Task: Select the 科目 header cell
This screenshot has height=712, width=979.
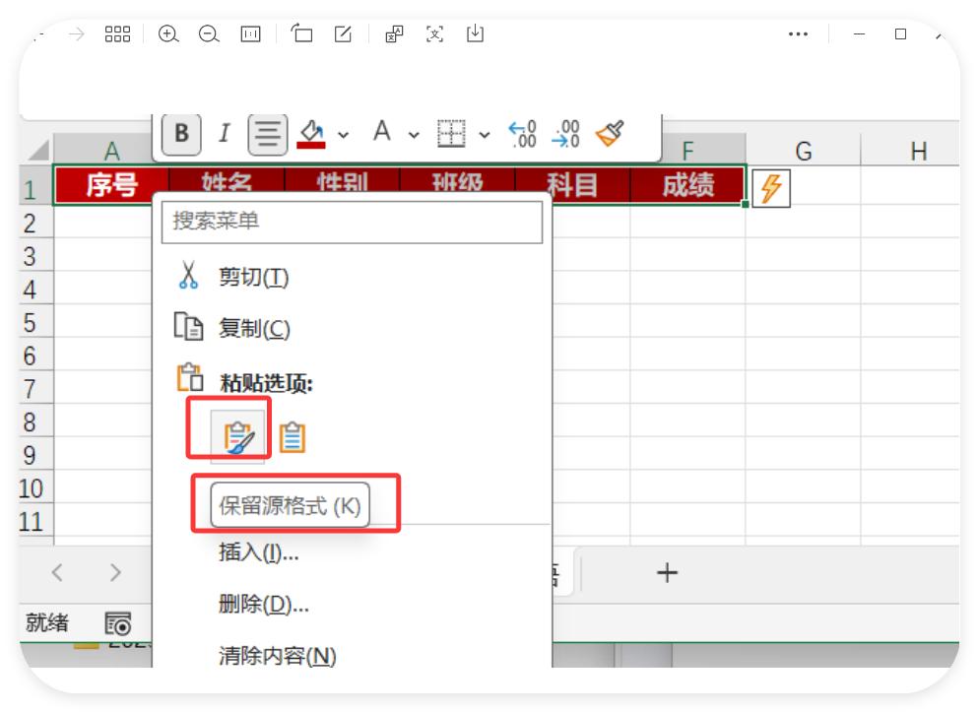Action: 572,185
